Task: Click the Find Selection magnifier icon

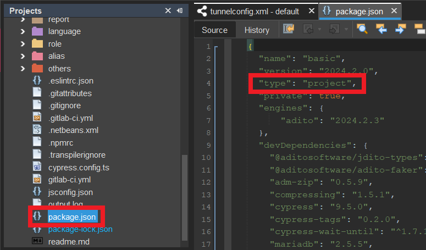Action: [362, 29]
